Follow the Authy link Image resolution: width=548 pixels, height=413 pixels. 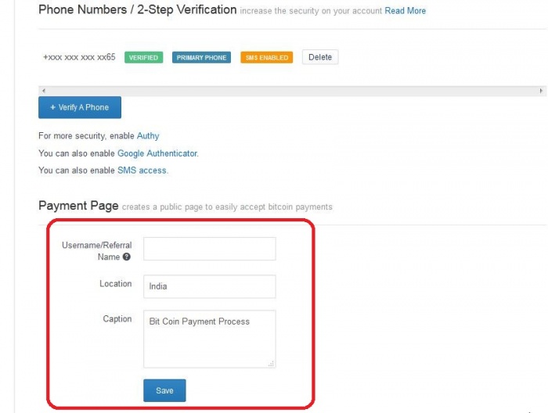click(148, 136)
